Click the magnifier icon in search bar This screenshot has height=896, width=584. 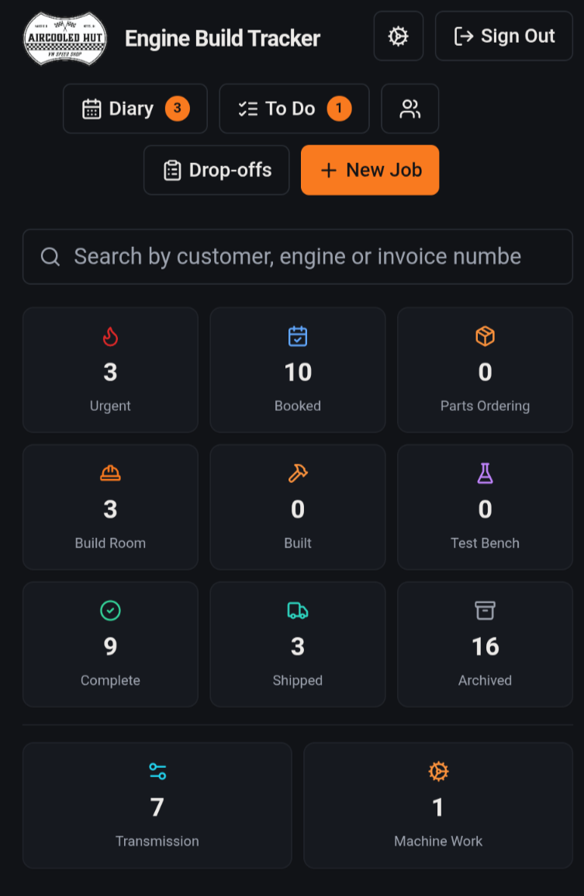50,256
